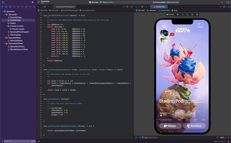Toggle the inspector panel at top right
The height and width of the screenshot is (143, 231).
tap(228, 2)
